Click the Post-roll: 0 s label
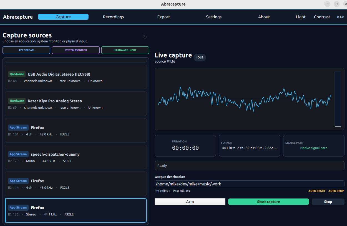This screenshot has width=347, height=226. [181, 191]
